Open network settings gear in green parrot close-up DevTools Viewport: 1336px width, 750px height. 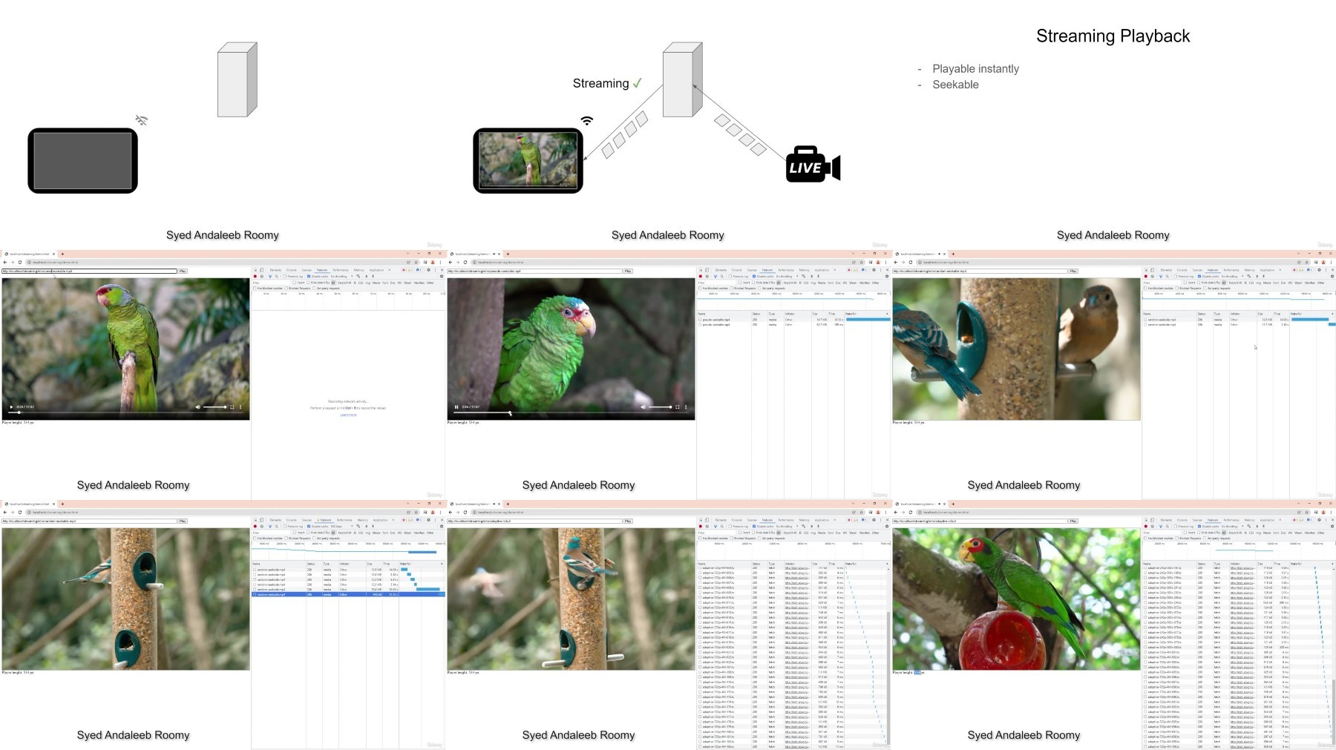pos(887,276)
